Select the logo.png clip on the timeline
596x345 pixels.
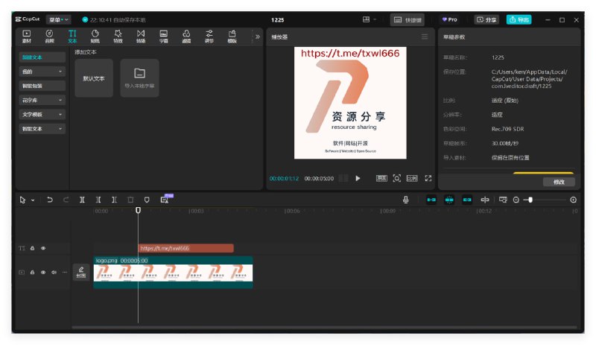coord(173,272)
